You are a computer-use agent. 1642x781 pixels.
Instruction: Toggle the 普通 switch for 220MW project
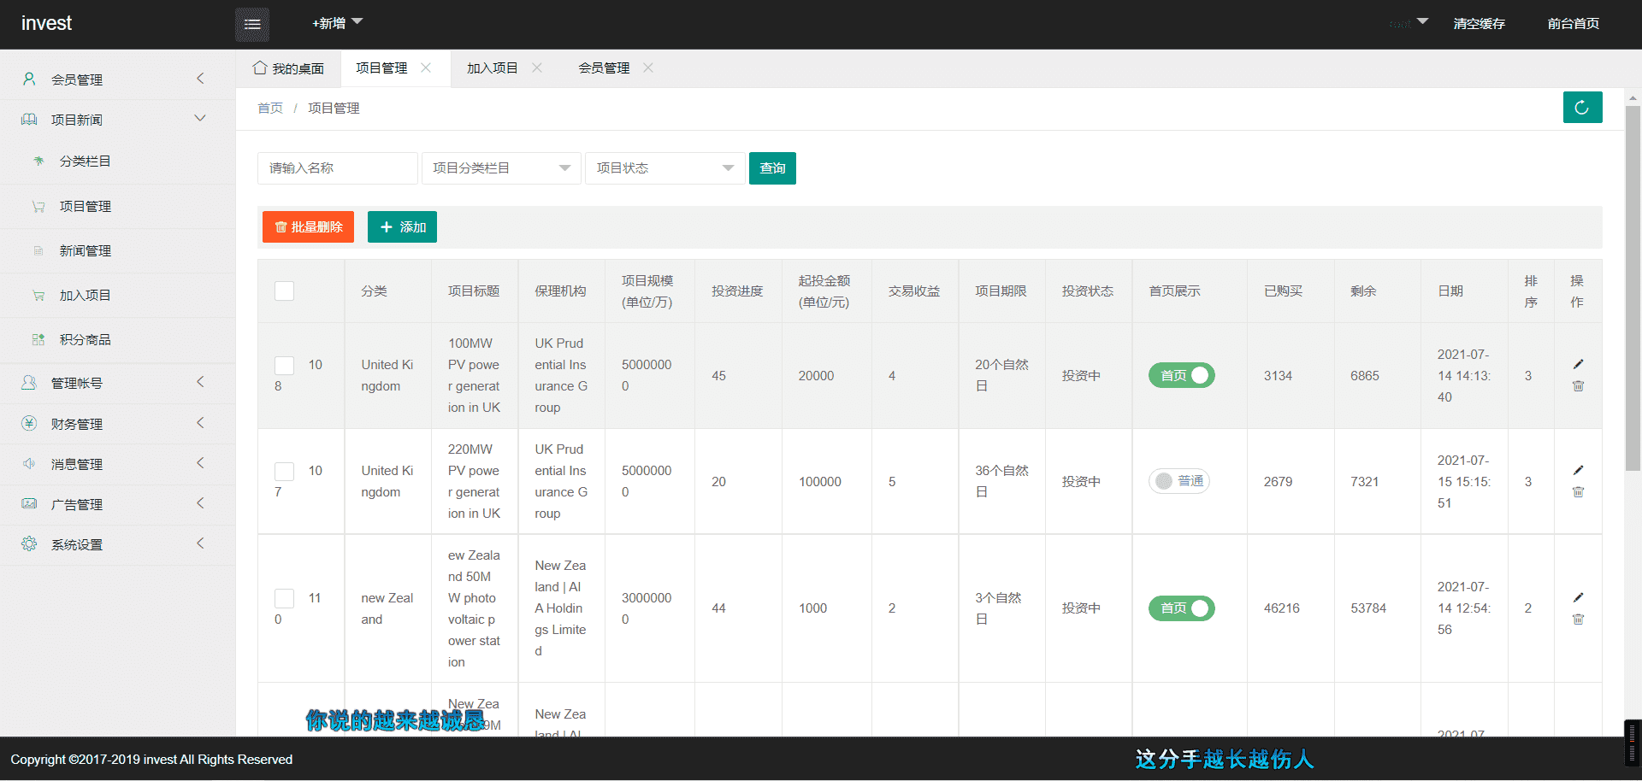(1178, 481)
